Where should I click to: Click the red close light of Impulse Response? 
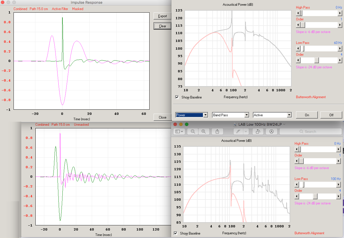3,2
